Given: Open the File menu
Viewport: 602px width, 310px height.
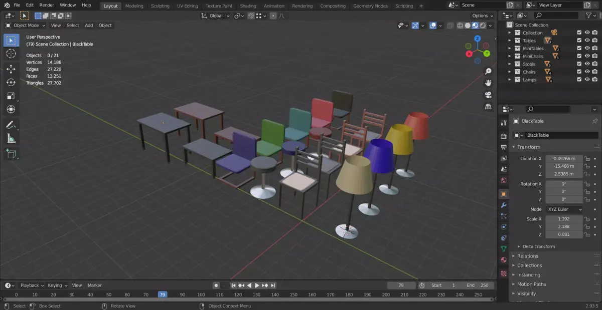Looking at the screenshot, I should click(17, 5).
